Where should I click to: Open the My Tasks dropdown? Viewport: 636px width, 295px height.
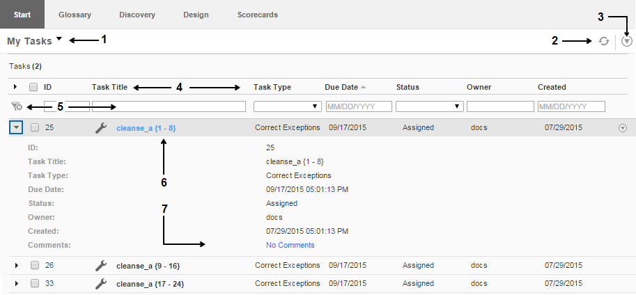pos(59,40)
